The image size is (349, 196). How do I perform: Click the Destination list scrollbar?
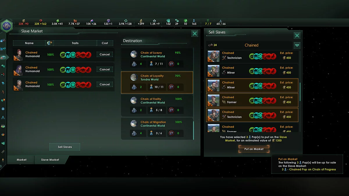point(193,130)
